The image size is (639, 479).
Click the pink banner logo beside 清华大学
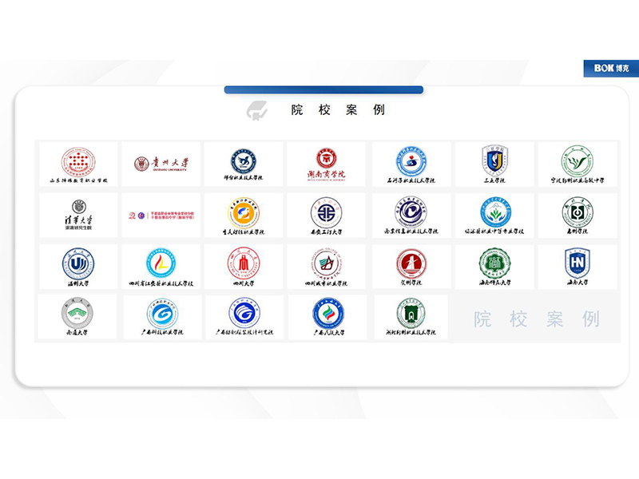point(161,216)
